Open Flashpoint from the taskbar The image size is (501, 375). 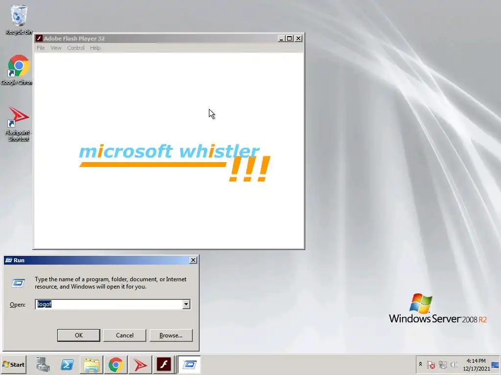click(140, 364)
